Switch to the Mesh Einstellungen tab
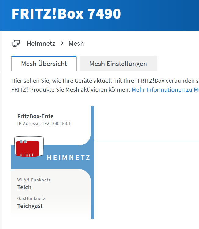The image size is (199, 229). (x=118, y=64)
